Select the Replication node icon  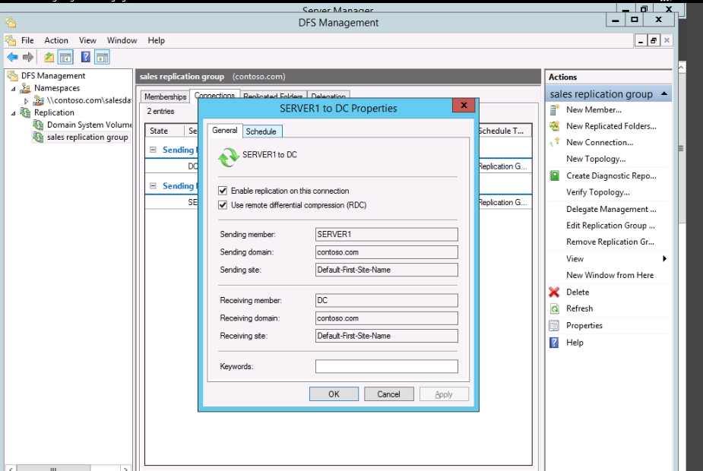point(26,112)
